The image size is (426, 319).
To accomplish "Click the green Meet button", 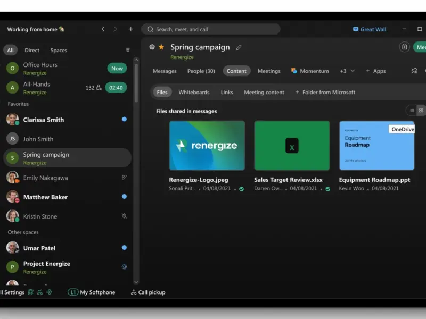I will pyautogui.click(x=420, y=47).
